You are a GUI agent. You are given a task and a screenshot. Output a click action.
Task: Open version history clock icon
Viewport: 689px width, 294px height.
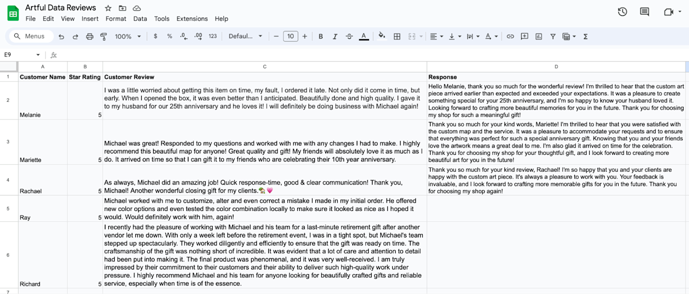(623, 12)
